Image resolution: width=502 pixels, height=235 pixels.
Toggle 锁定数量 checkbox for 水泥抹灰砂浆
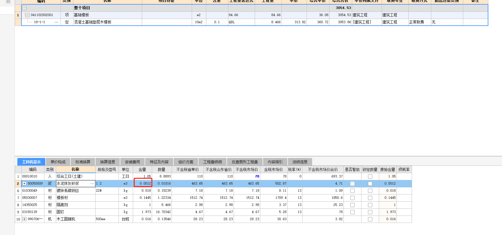(370, 184)
